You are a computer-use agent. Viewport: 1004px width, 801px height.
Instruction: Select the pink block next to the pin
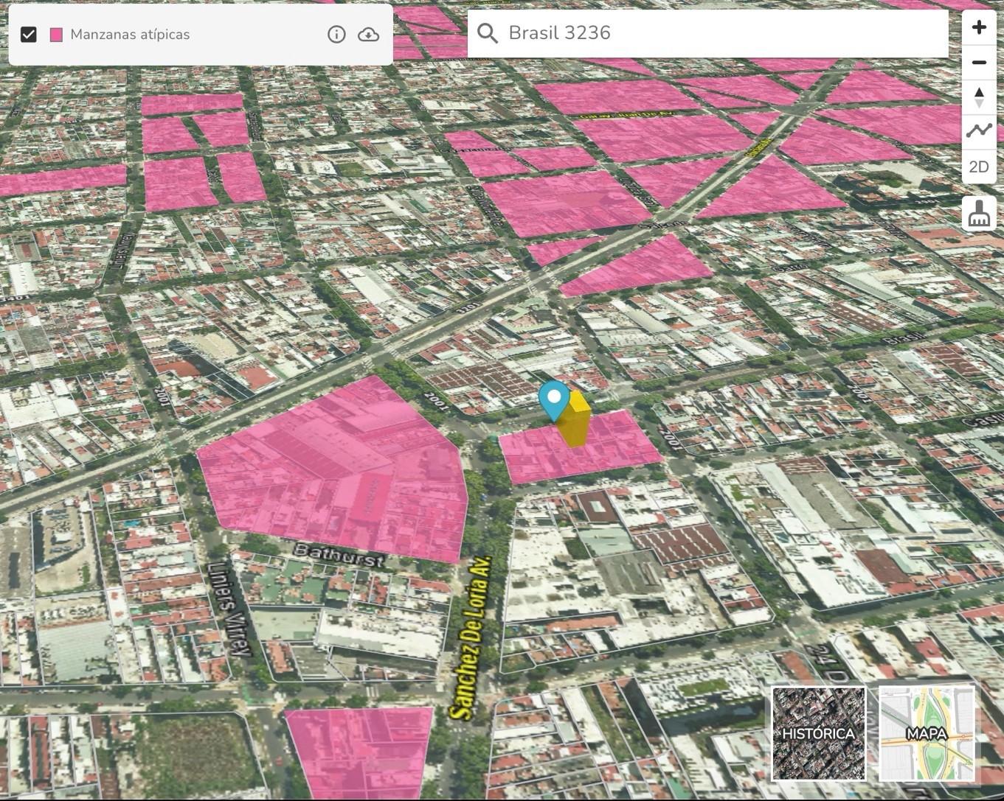coord(580,447)
